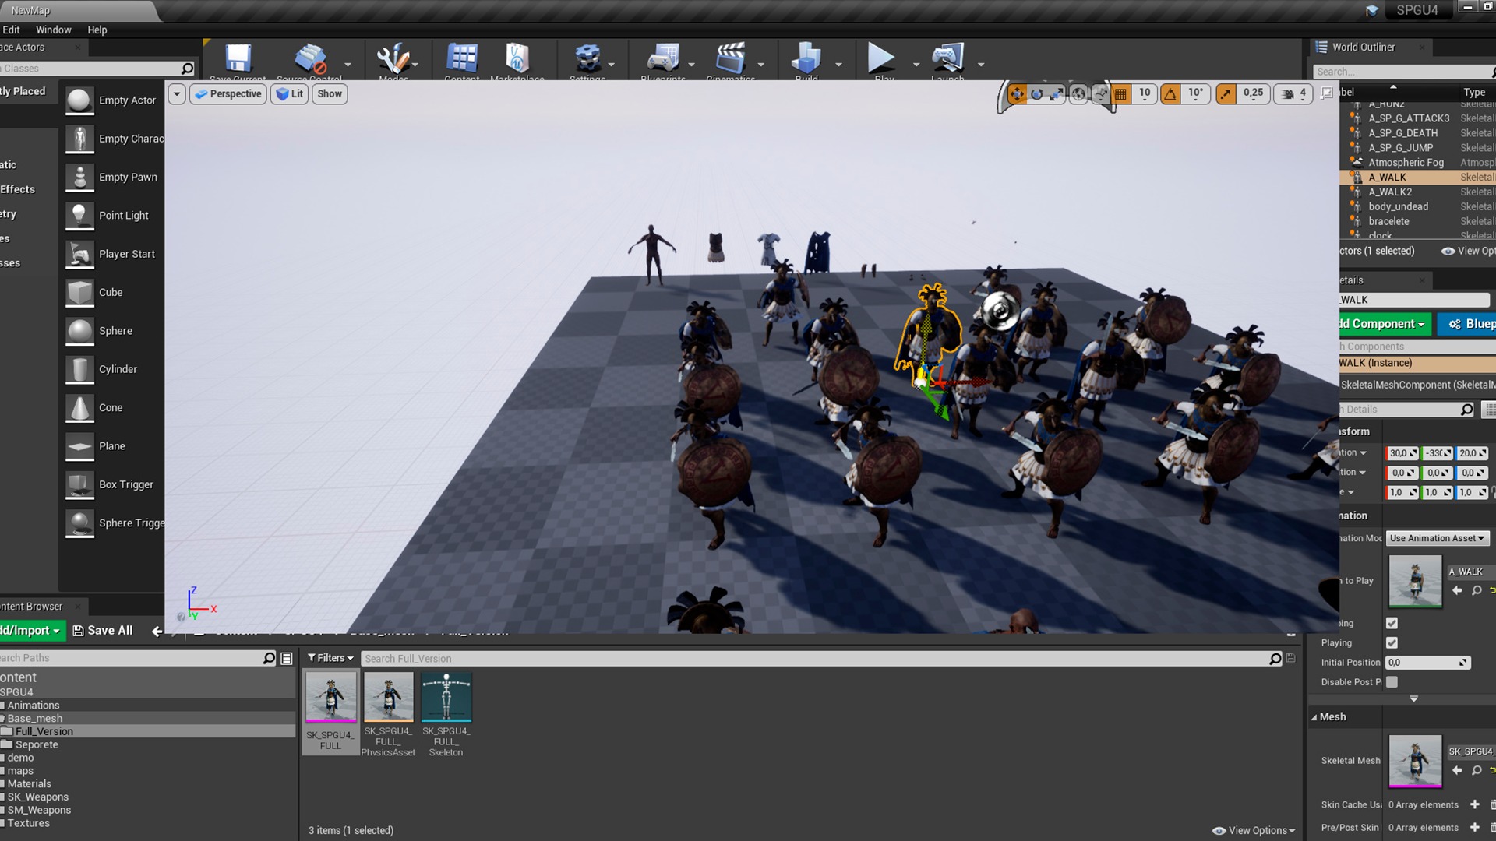Uncheck the Looping checkbox above Playing
1496x841 pixels.
point(1392,623)
